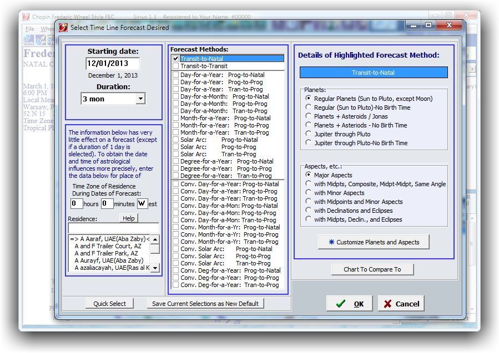Select A Aaraf, UAE(Aba Zaby) in residence list
This screenshot has width=499, height=353.
coord(109,239)
